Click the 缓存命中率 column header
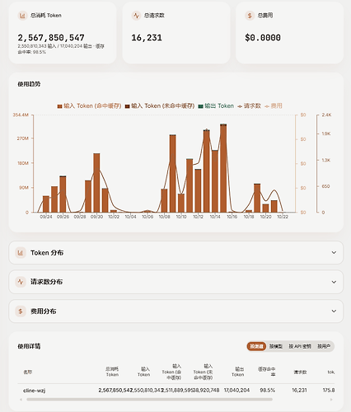 tap(266, 372)
